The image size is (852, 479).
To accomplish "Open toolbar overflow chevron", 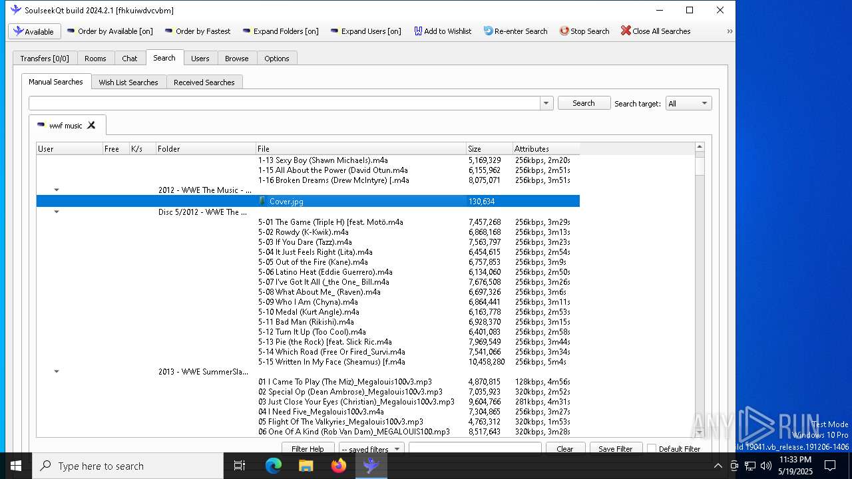I will (730, 31).
